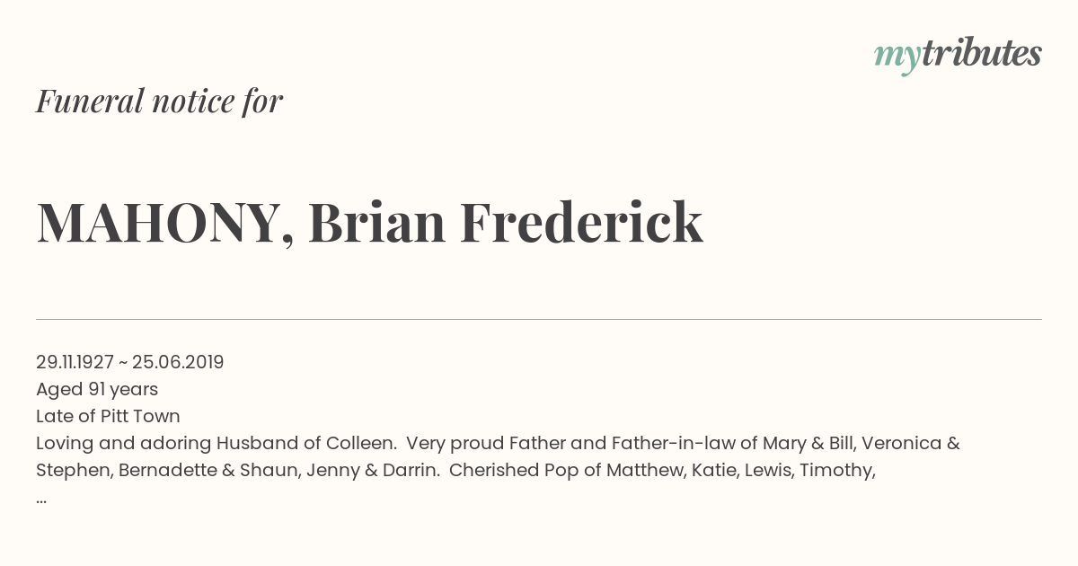The height and width of the screenshot is (566, 1078).
Task: Click the name Frederick in the title
Action: point(581,223)
